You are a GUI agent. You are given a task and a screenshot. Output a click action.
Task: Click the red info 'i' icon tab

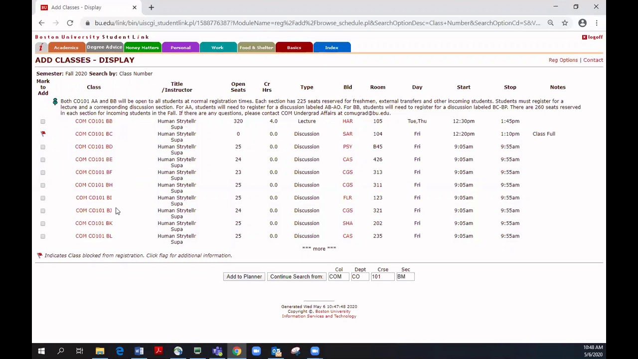pyautogui.click(x=41, y=48)
